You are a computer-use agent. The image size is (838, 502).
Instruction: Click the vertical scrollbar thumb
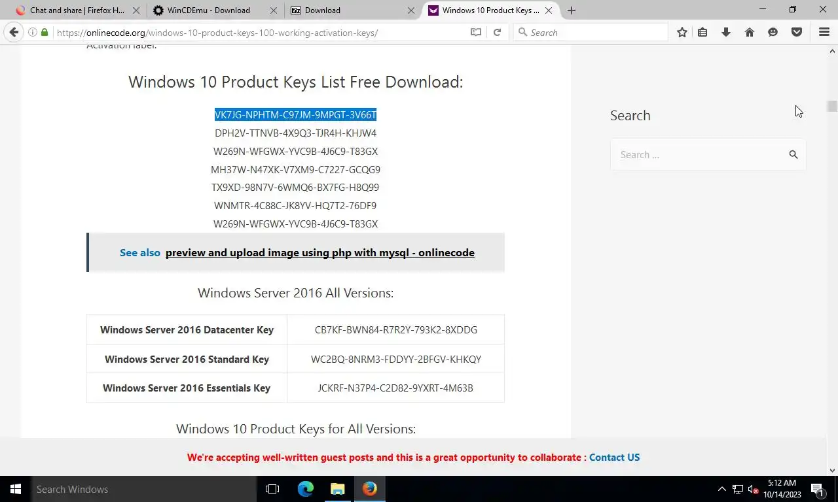[832, 106]
